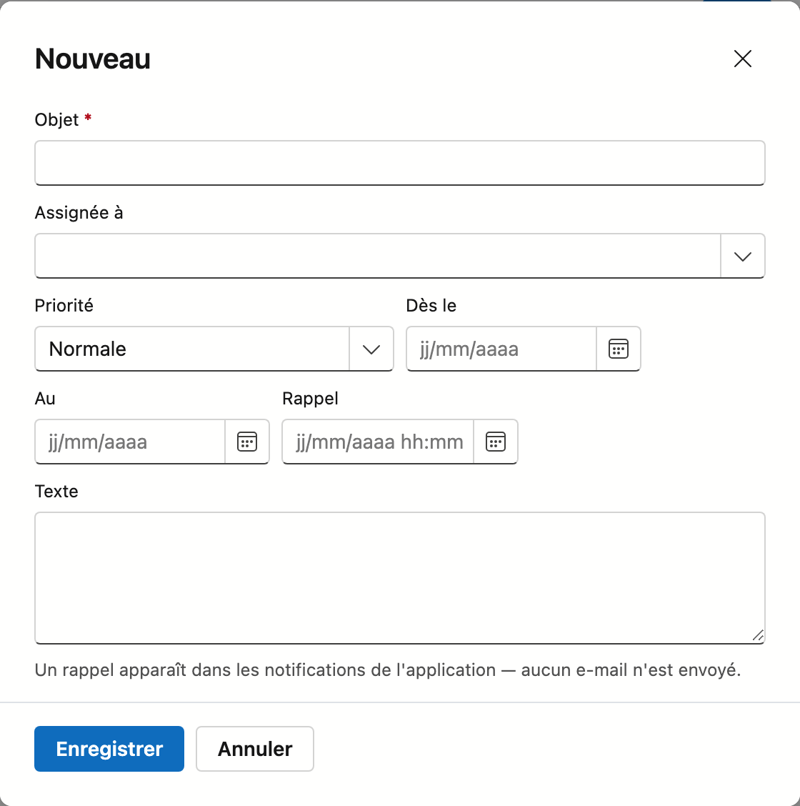Expand the Assignée à dropdown arrow
The image size is (800, 806).
point(742,256)
